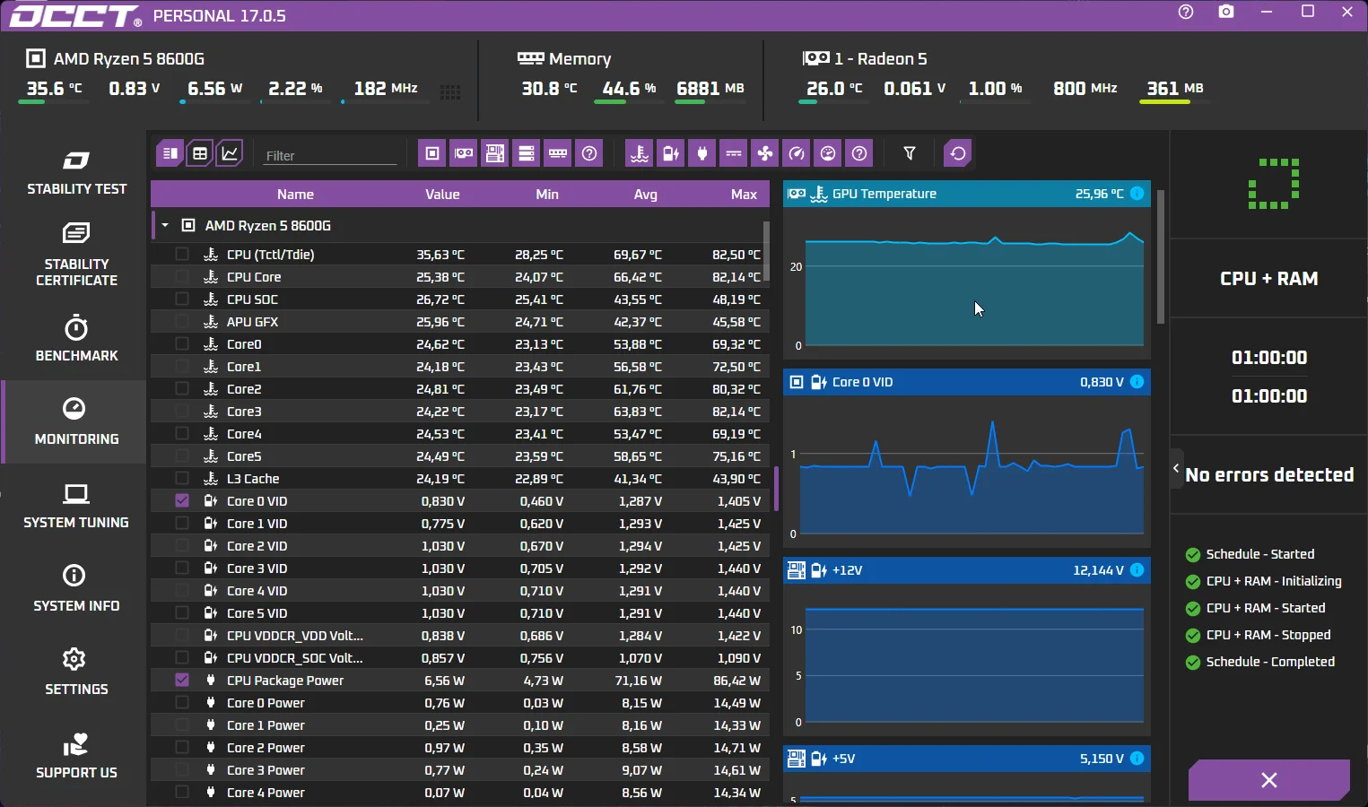The width and height of the screenshot is (1368, 807).
Task: Click the 'CPU + RAM - Initializing' log entry
Action: click(1274, 581)
